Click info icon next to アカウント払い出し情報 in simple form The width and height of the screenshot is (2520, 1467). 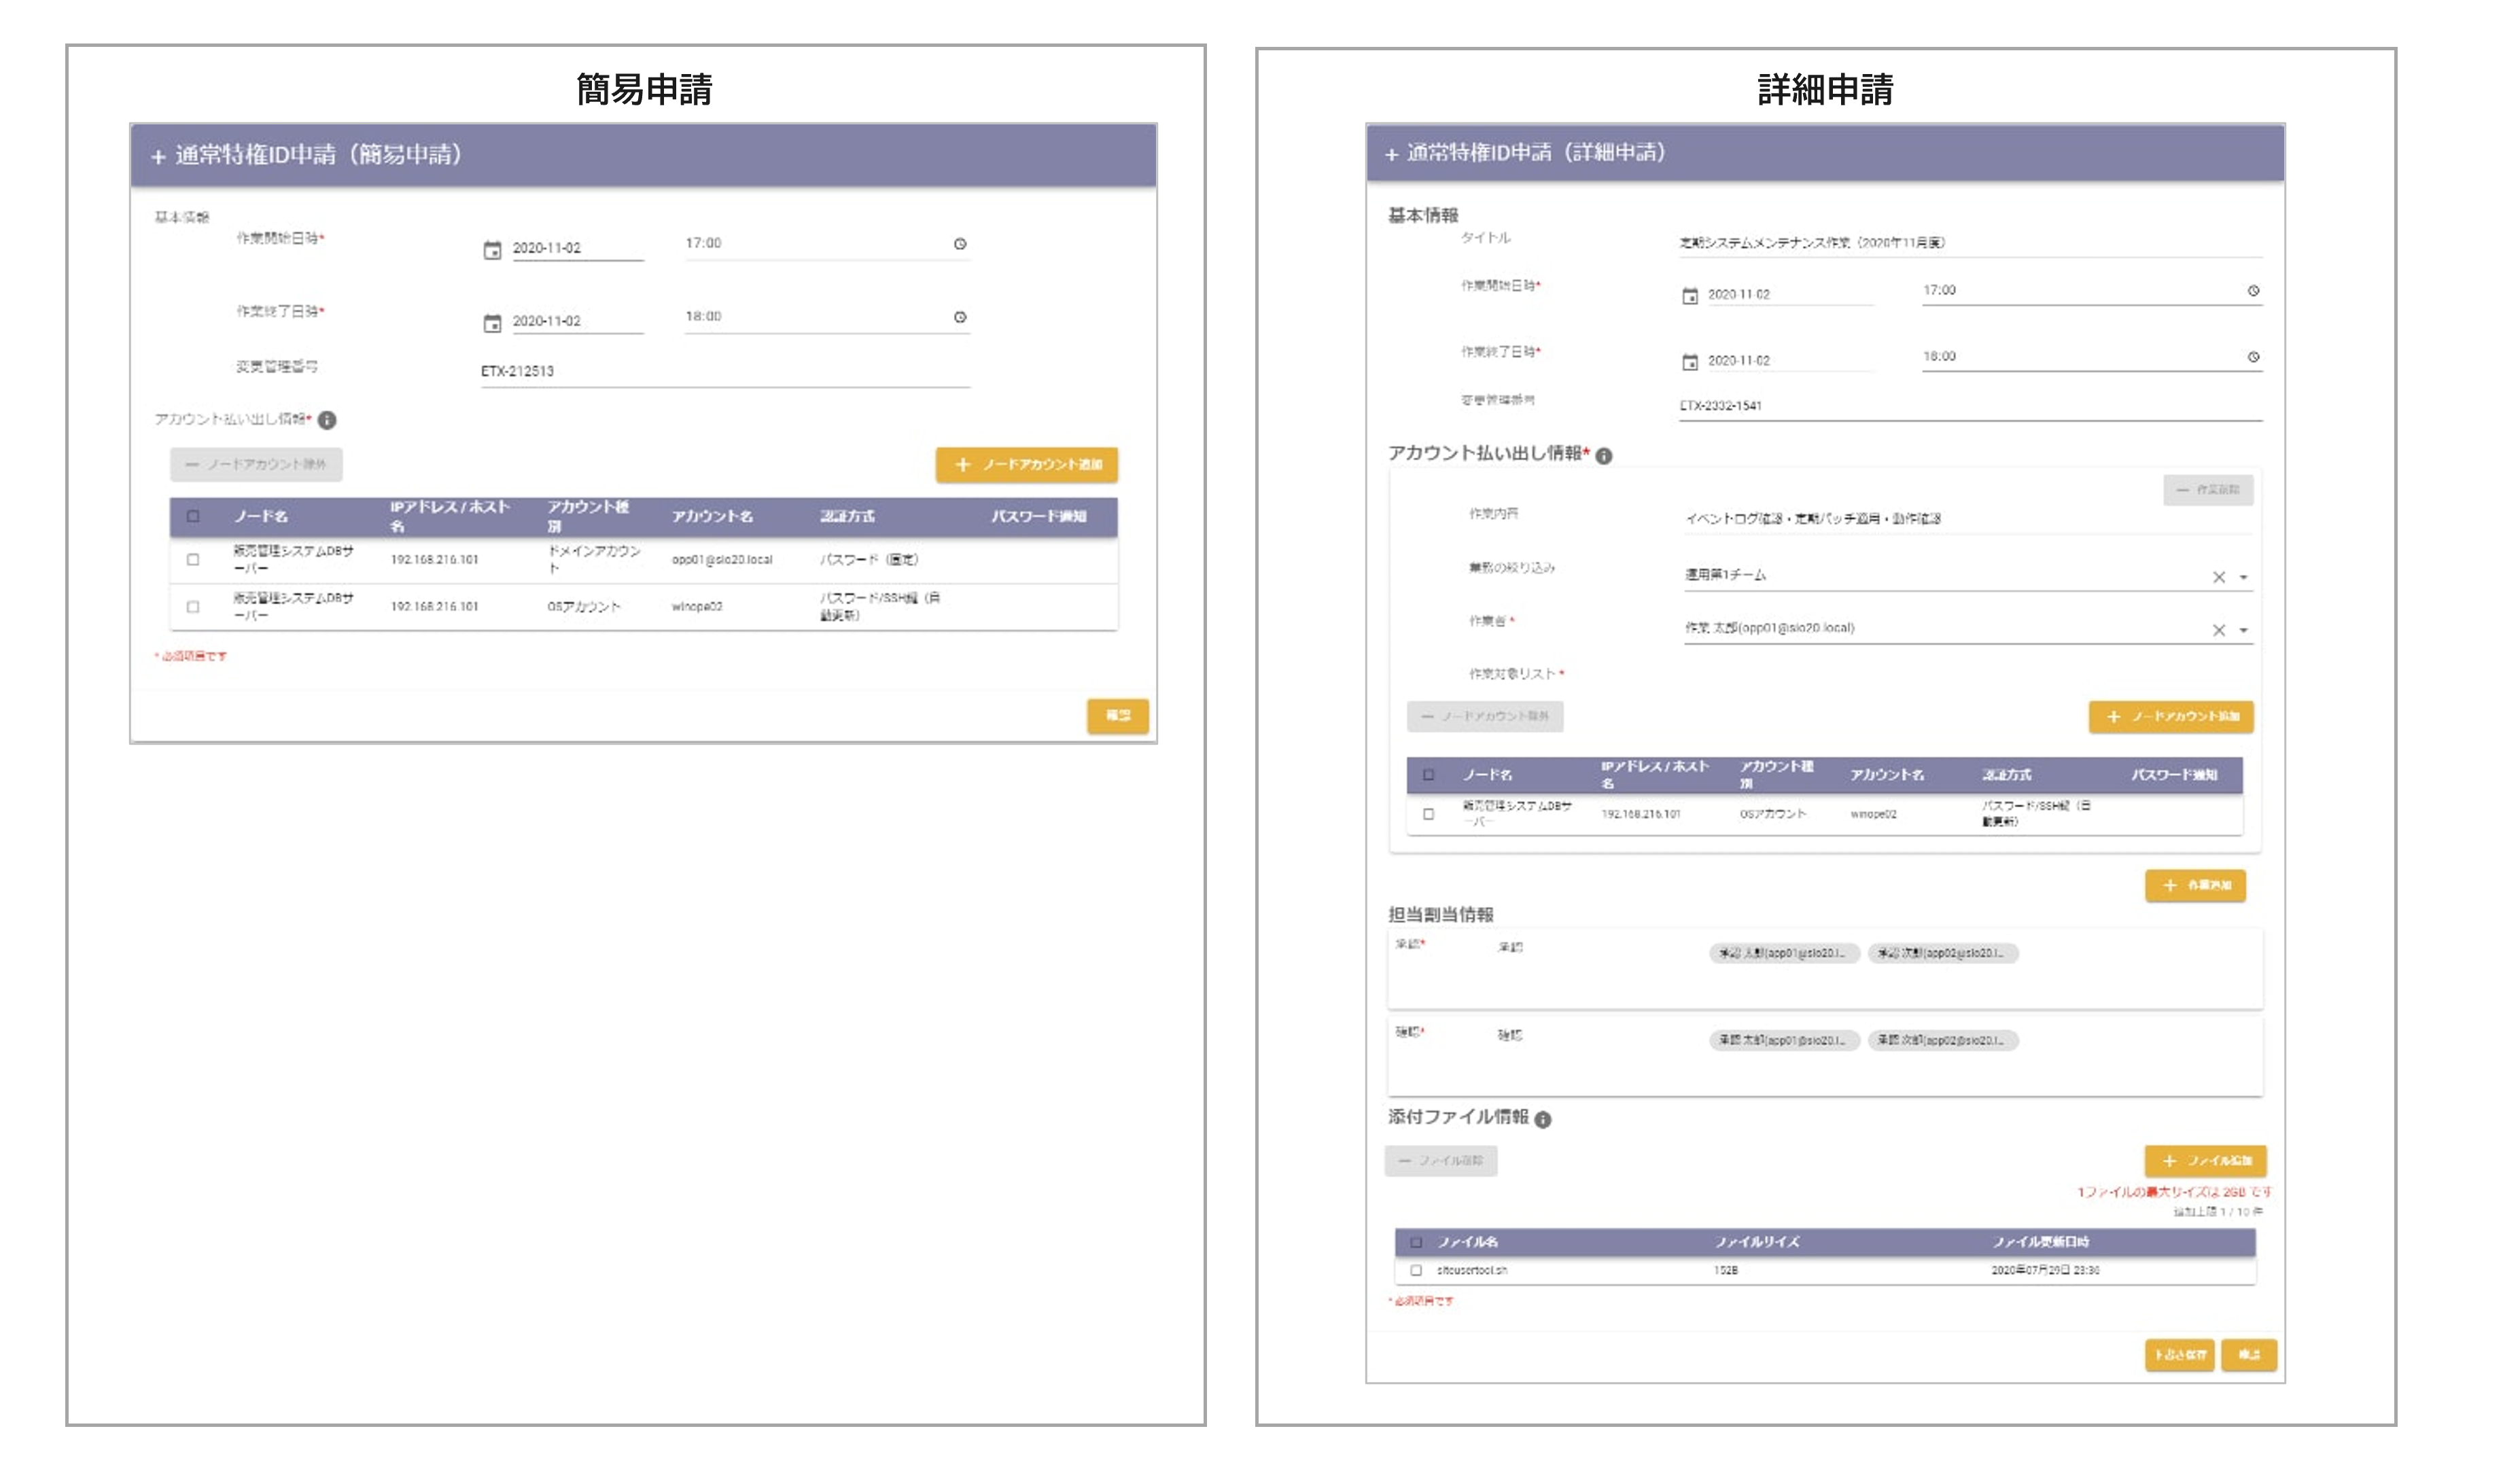327,420
